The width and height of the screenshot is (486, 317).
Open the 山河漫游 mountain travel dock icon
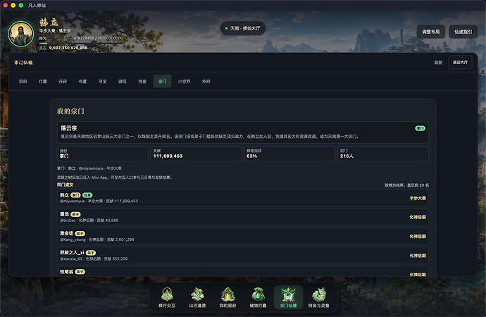[197, 297]
